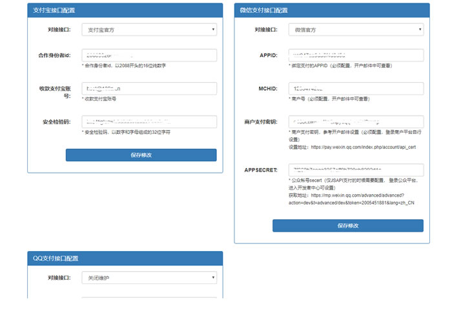Screen dimensions: 452x319
Task: Click the 对接接口 label in 微信支付 panel
Action: 266,30
